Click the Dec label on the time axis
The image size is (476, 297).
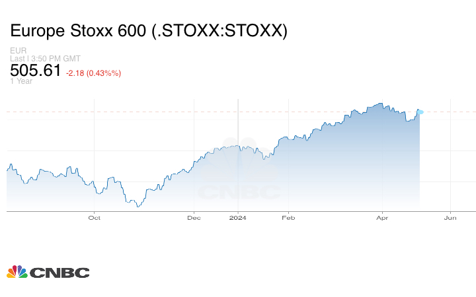pyautogui.click(x=194, y=217)
